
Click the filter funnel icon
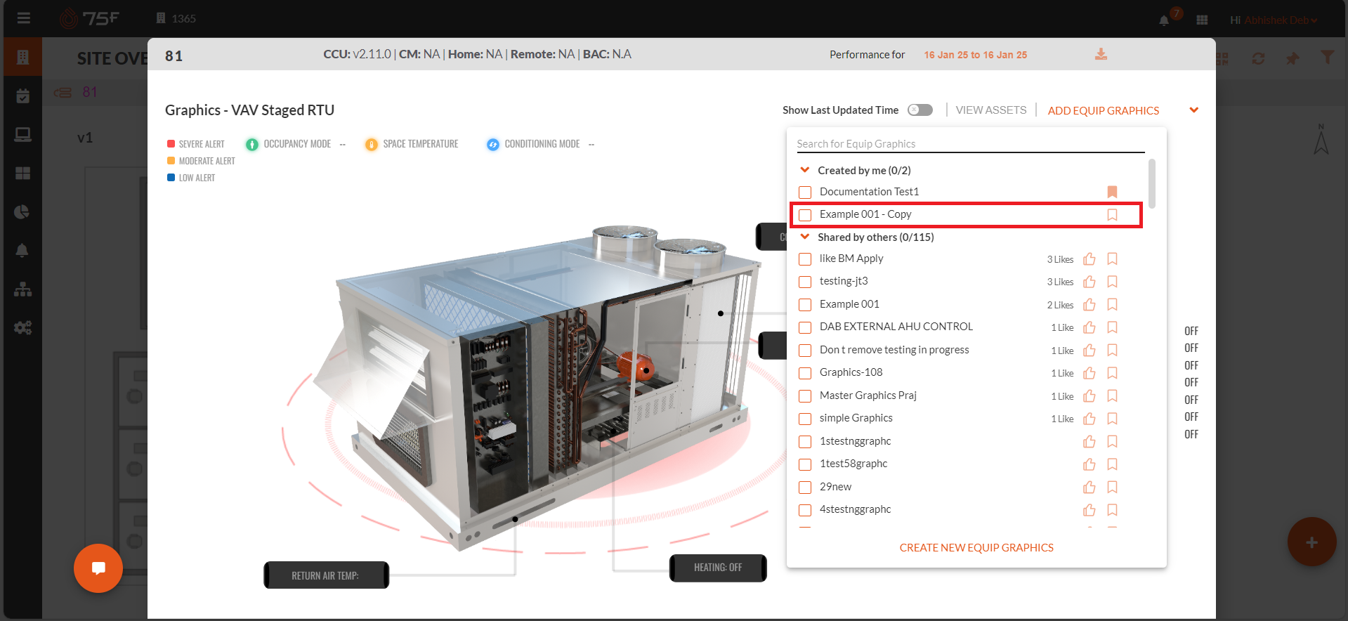click(1327, 58)
